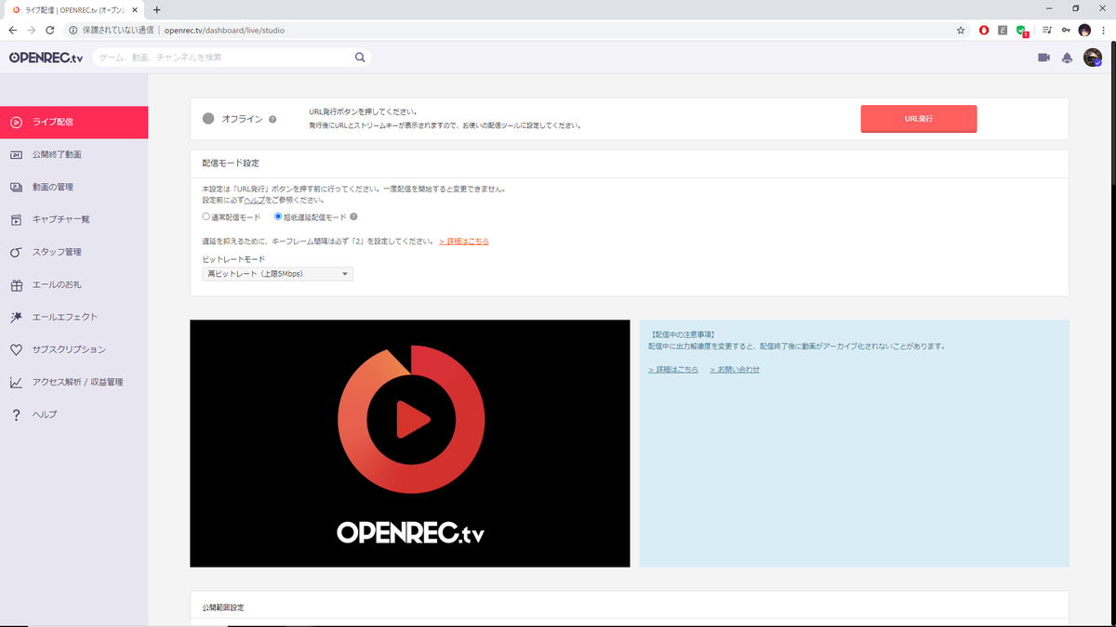This screenshot has width=1116, height=627.
Task: Open 公開終了動画 in the sidebar
Action: tap(73, 154)
